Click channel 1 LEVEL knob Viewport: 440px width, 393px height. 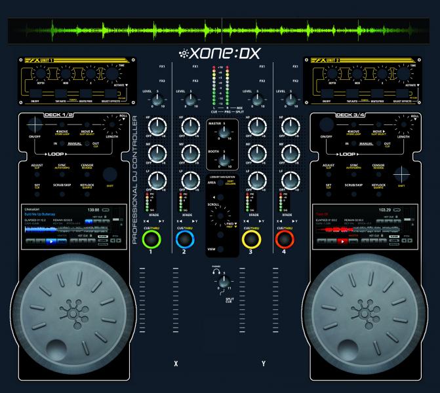click(x=157, y=100)
